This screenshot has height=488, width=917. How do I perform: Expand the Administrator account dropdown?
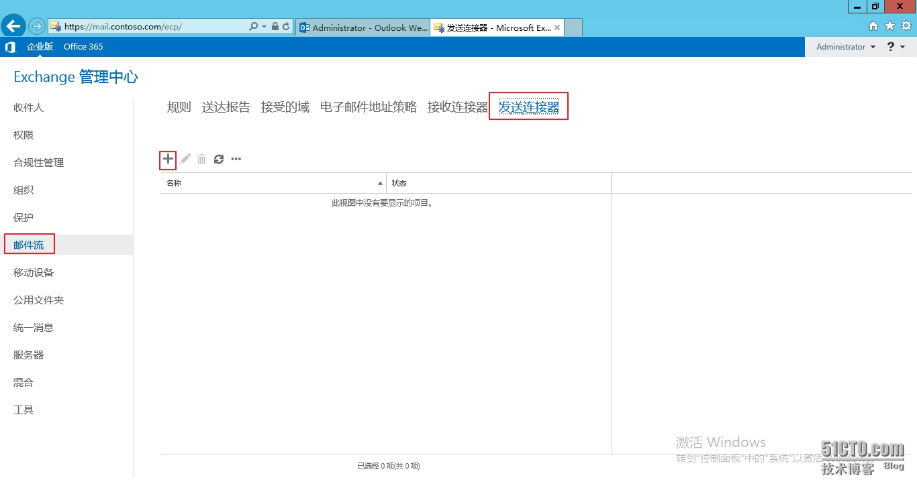point(846,47)
